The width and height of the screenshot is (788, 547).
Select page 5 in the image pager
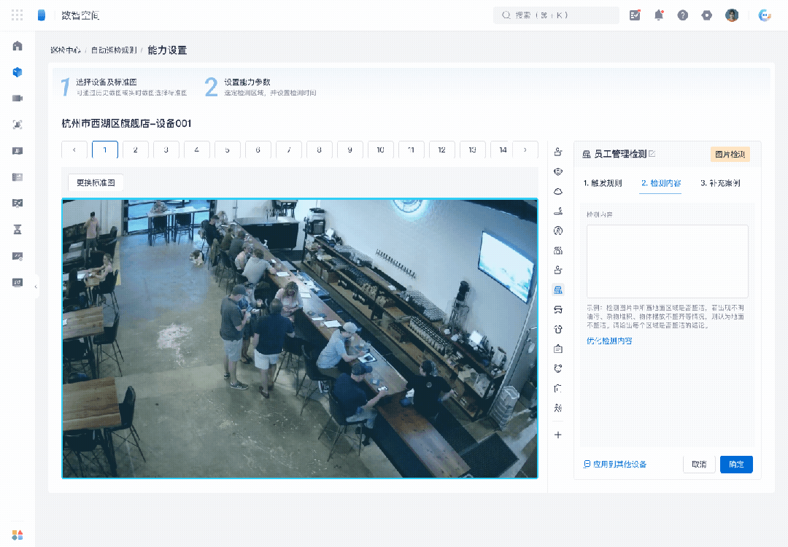[x=227, y=150]
